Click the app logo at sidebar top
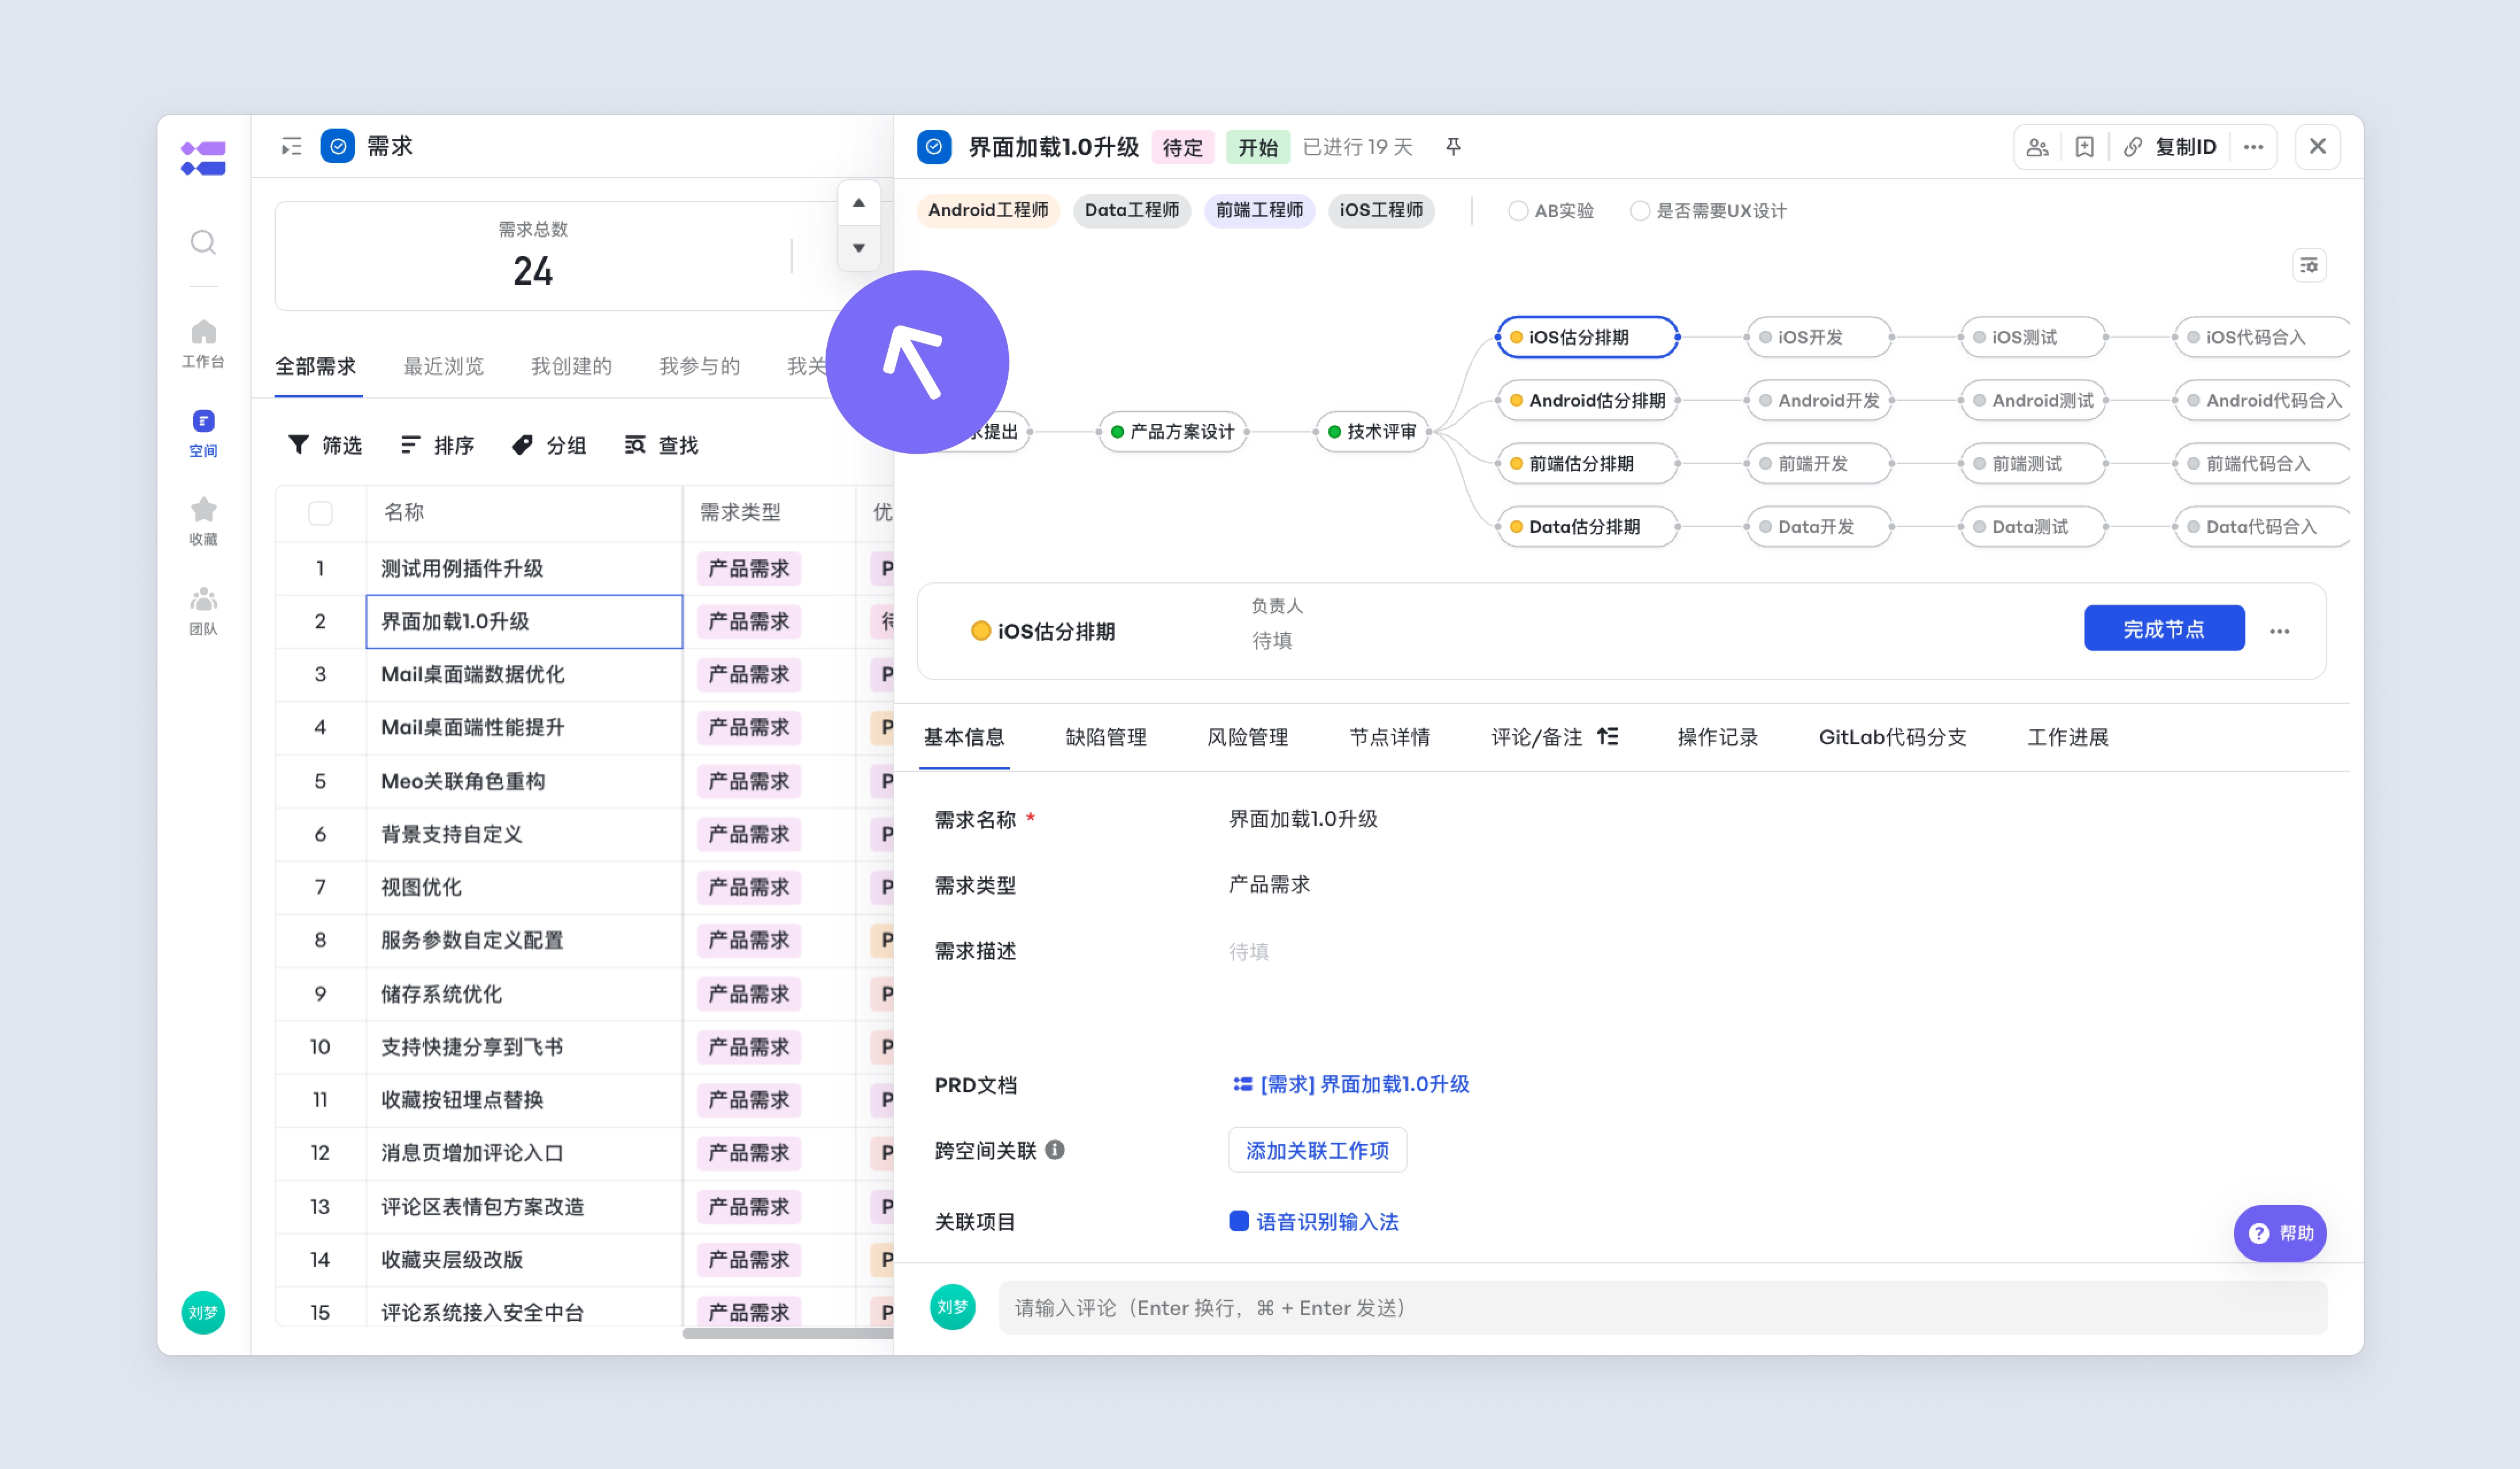The width and height of the screenshot is (2520, 1469). point(203,158)
